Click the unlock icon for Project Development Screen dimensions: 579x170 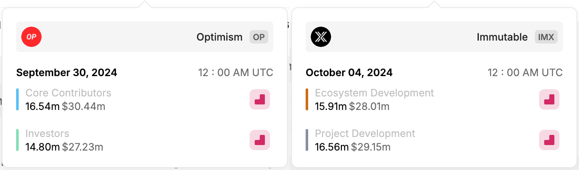pos(549,140)
